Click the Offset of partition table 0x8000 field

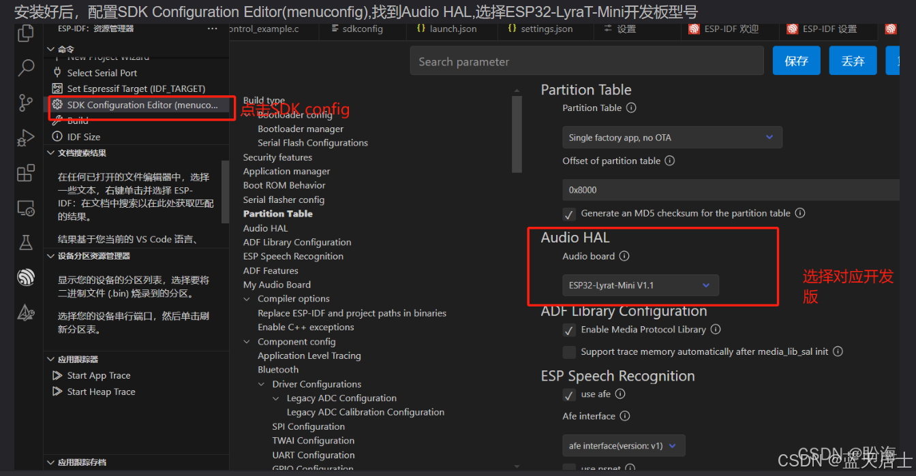point(731,190)
